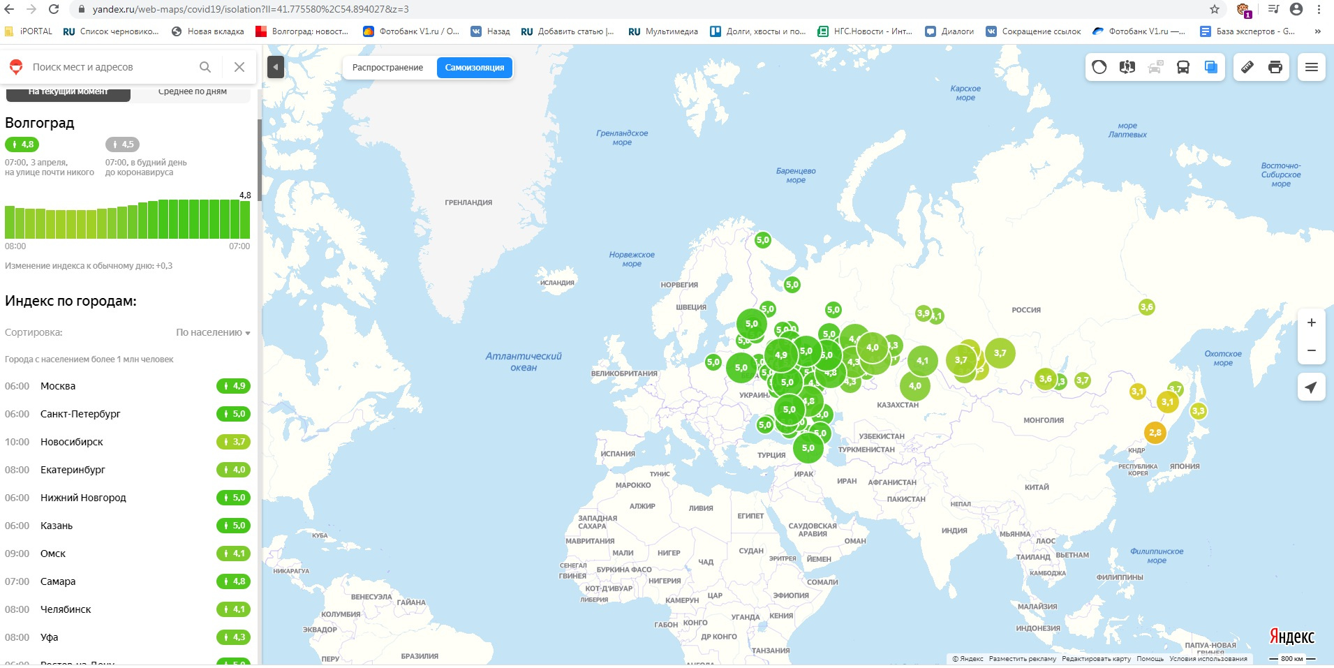Select Челябинск in the city list
1334x668 pixels.
coord(127,609)
